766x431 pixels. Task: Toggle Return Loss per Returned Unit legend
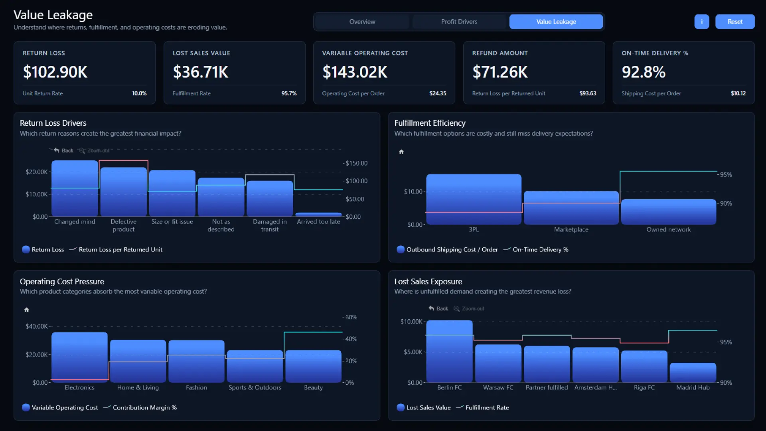tap(116, 249)
